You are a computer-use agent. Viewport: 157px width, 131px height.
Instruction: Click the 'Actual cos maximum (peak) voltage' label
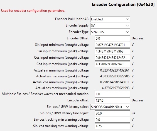click(62, 88)
